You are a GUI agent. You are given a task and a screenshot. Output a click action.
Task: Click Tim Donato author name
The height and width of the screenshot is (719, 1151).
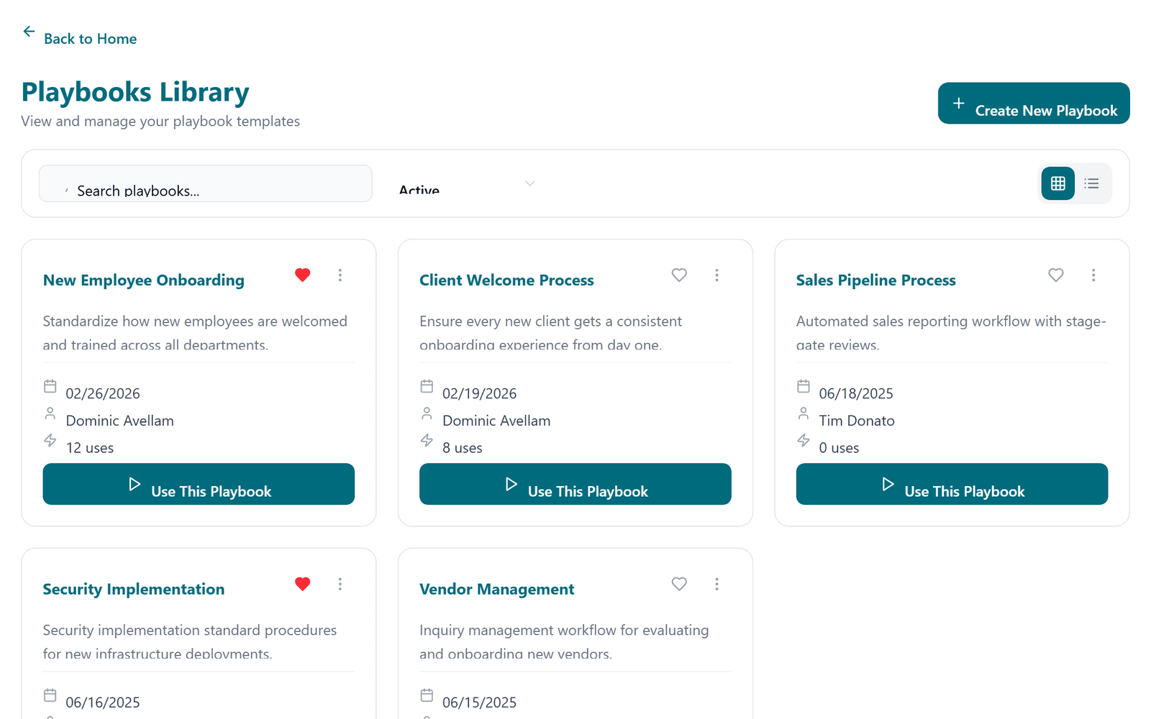click(x=857, y=421)
